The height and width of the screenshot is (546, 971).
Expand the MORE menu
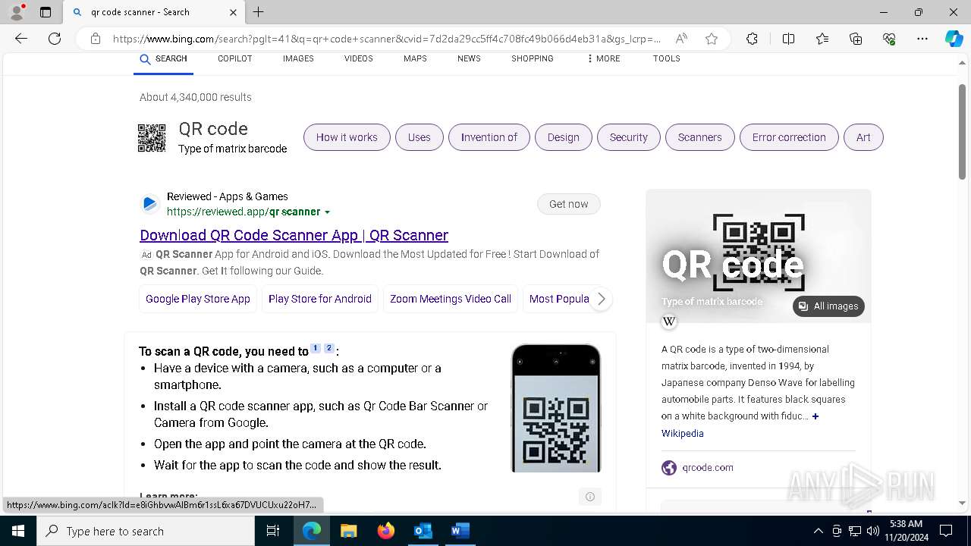pos(603,59)
